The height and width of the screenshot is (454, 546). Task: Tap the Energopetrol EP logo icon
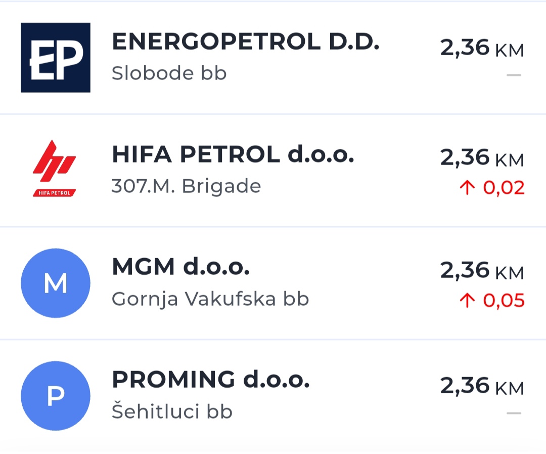[x=56, y=58]
